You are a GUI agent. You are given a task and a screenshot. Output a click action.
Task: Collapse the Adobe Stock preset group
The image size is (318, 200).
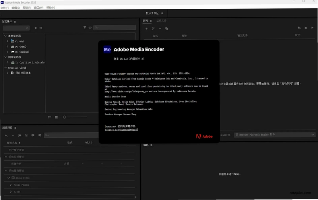coord(9,178)
